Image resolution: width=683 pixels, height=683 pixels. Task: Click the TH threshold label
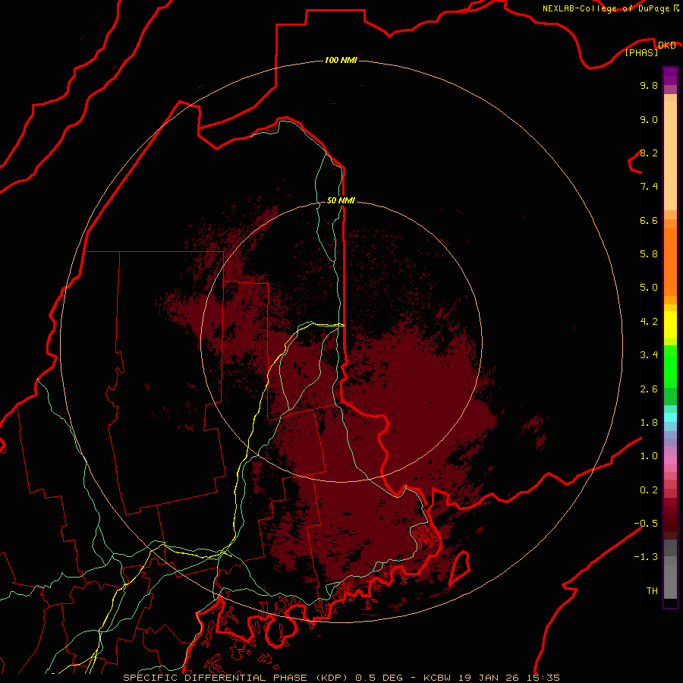[652, 591]
